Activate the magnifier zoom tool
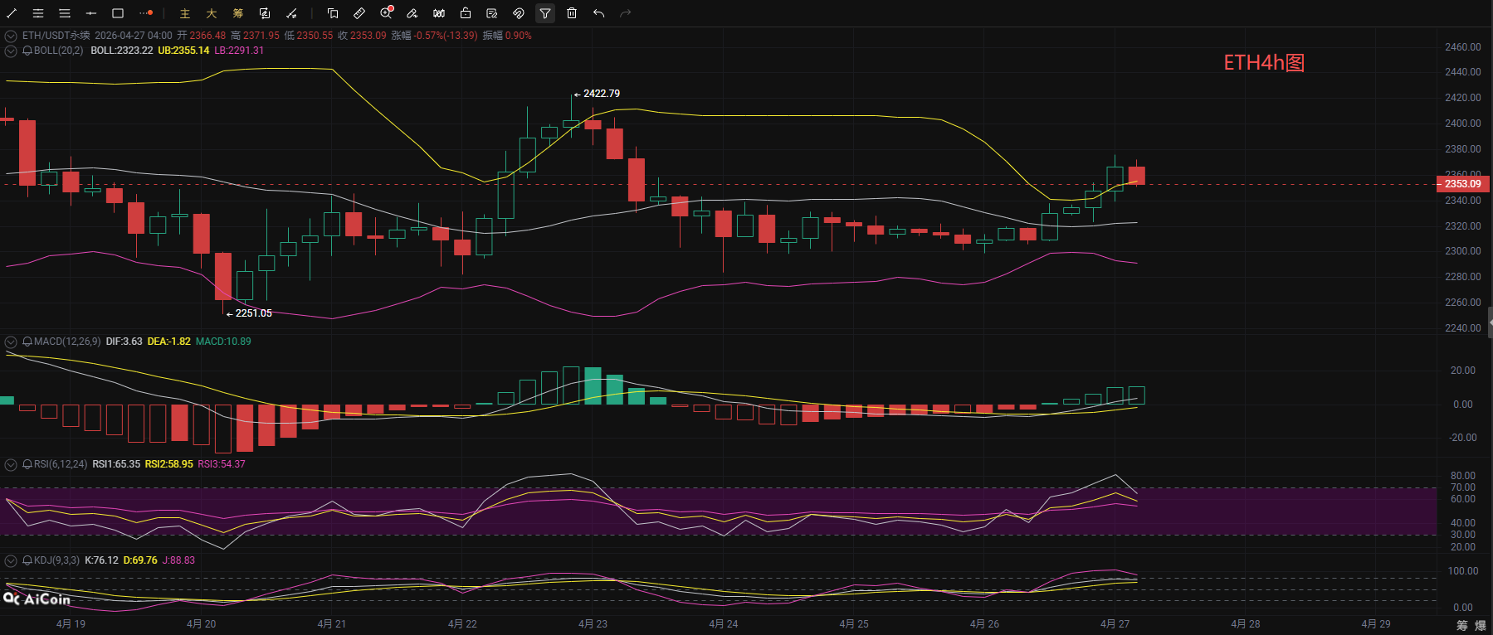The width and height of the screenshot is (1493, 635). (x=386, y=13)
